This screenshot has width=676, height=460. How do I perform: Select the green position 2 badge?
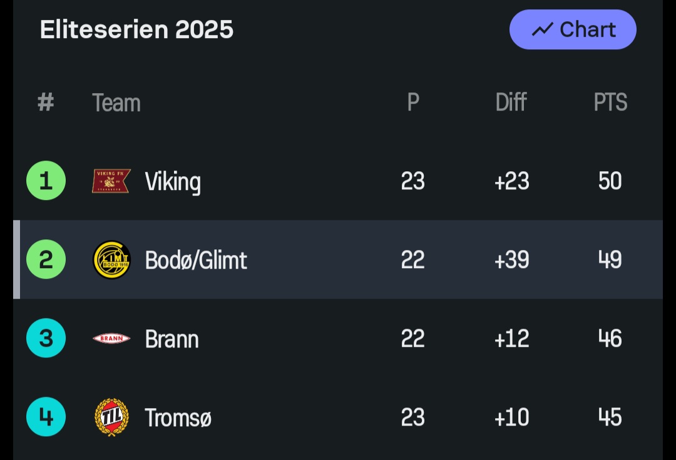(x=46, y=259)
